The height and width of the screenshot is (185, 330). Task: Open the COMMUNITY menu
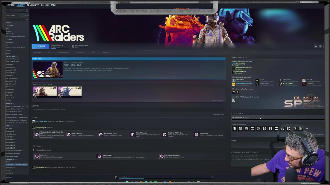(x=33, y=5)
